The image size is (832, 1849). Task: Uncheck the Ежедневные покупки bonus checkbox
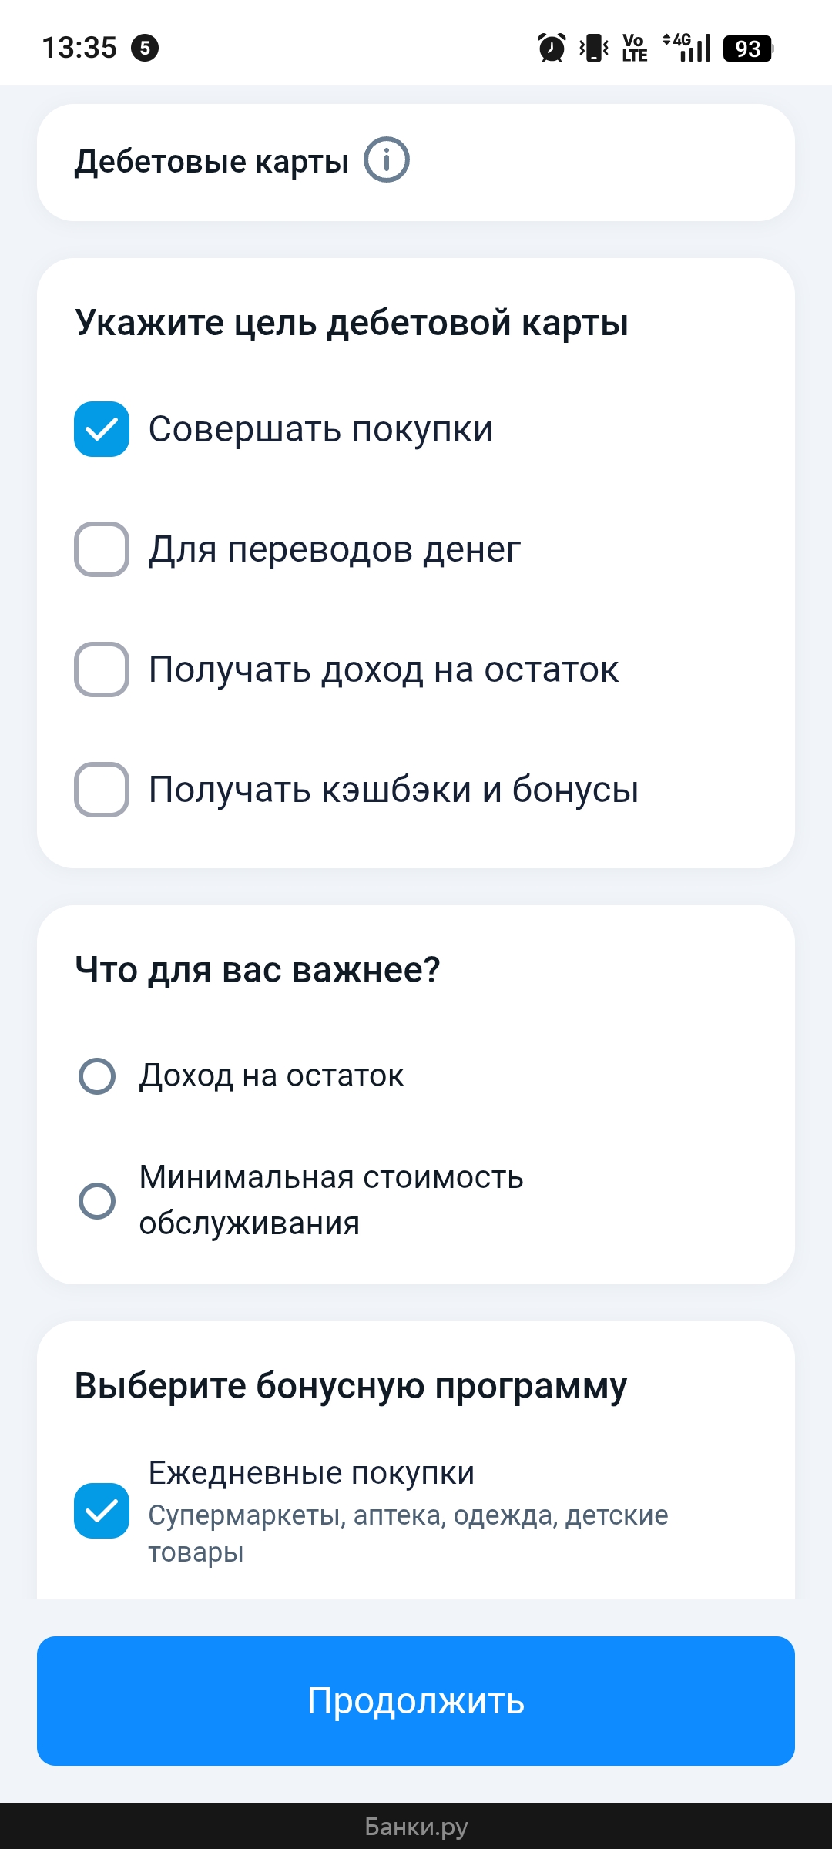point(102,1511)
